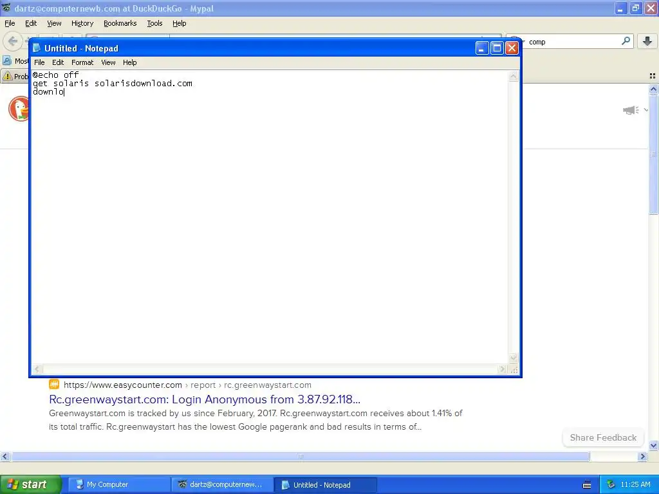Open Notepad's Format menu
This screenshot has height=494, width=659.
click(82, 62)
